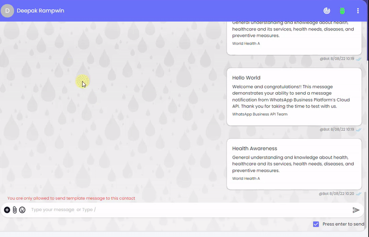Attach a file with the paperclip icon
The width and height of the screenshot is (369, 237).
click(x=15, y=210)
